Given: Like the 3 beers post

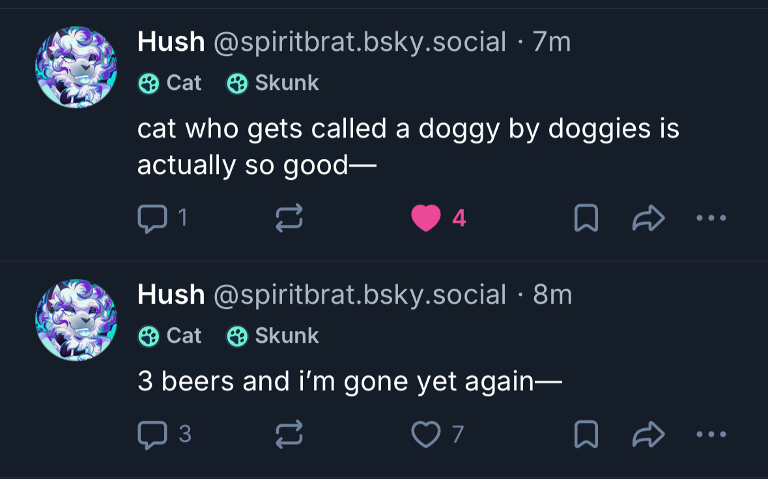Looking at the screenshot, I should (426, 435).
